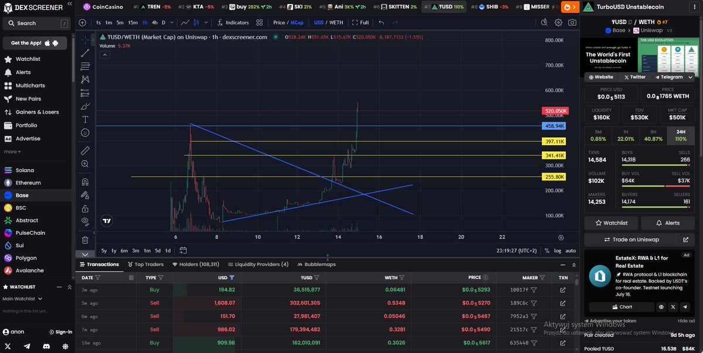Image resolution: width=703 pixels, height=353 pixels.
Task: Switch to Top Traders tab
Action: click(x=145, y=264)
